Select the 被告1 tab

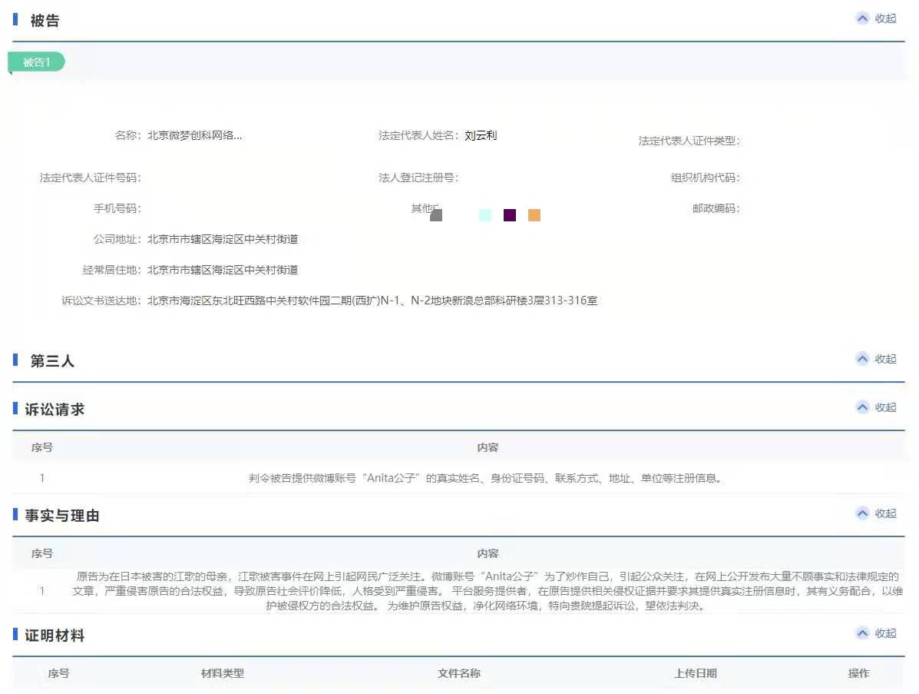(x=36, y=62)
